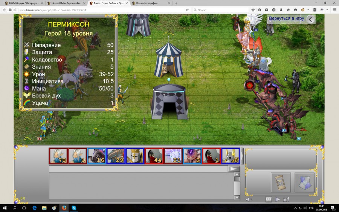Select the unicorn portrait numbered 21
This screenshot has width=339, height=212.
[173, 156]
